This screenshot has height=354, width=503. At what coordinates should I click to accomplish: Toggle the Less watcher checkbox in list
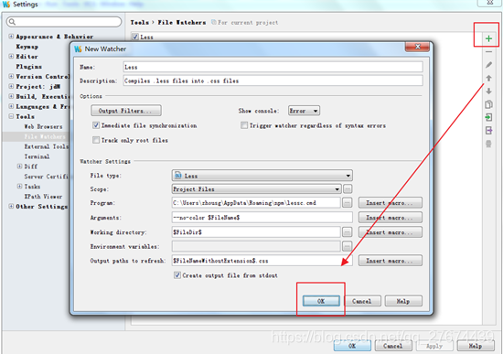point(135,37)
